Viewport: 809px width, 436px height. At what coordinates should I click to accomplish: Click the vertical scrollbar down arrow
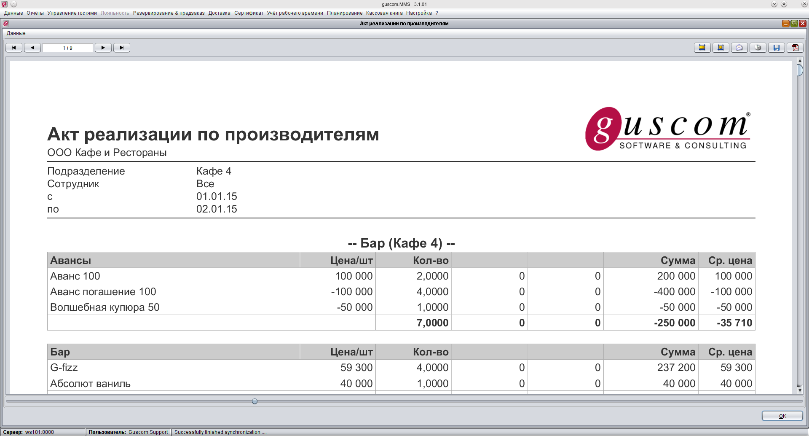click(x=800, y=390)
